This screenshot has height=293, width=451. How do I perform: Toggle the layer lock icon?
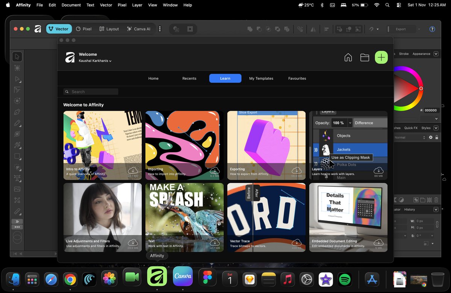tap(436, 137)
